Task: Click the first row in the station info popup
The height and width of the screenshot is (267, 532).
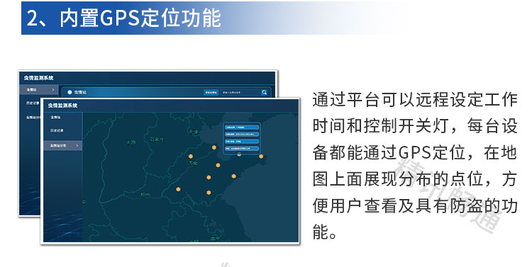Action: (242, 127)
